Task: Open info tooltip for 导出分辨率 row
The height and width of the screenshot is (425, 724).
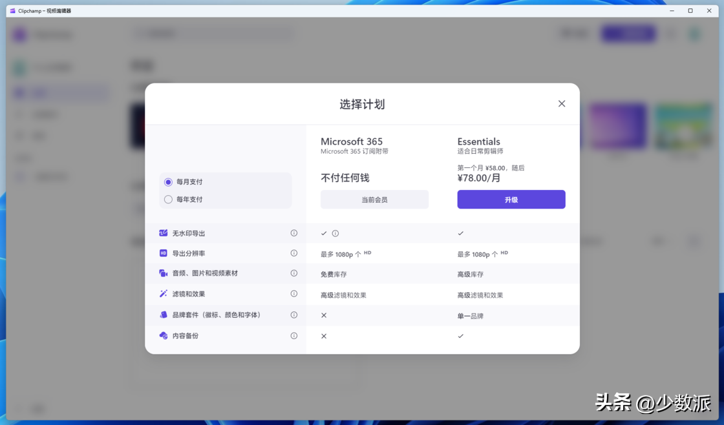Action: [294, 253]
